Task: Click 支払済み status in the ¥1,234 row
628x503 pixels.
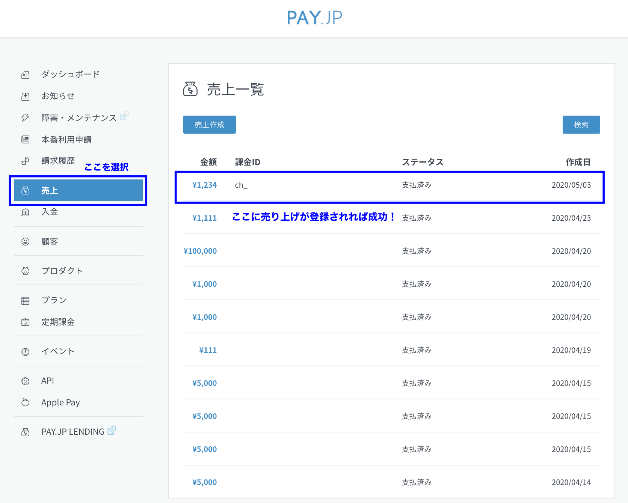Action: [417, 185]
